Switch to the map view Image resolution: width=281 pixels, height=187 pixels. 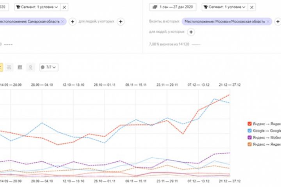[x=30, y=67]
